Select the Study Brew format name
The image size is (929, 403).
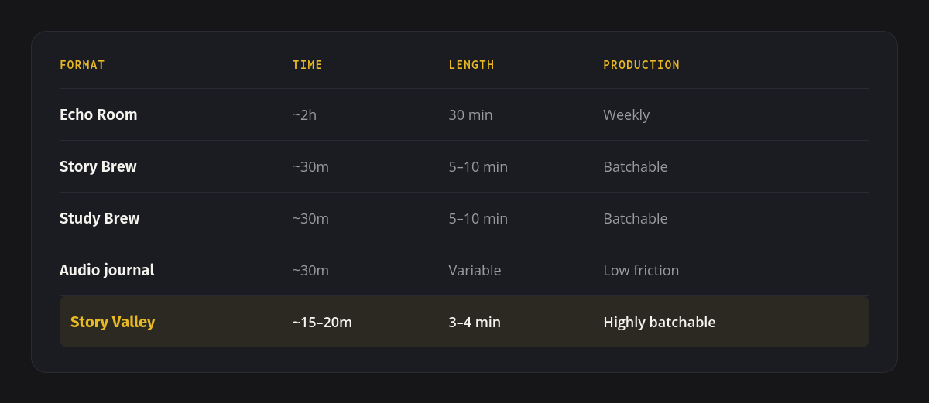pyautogui.click(x=100, y=218)
